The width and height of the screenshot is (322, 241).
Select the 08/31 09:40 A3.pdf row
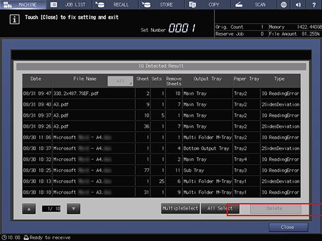point(161,104)
